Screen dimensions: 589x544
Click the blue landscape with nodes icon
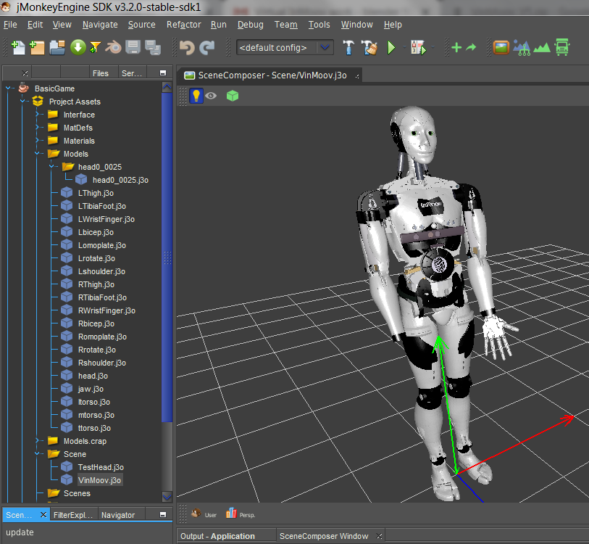[x=522, y=48]
